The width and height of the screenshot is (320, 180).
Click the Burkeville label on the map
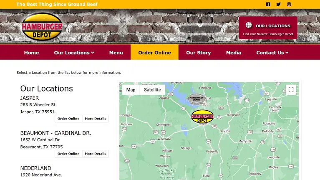tap(233, 115)
